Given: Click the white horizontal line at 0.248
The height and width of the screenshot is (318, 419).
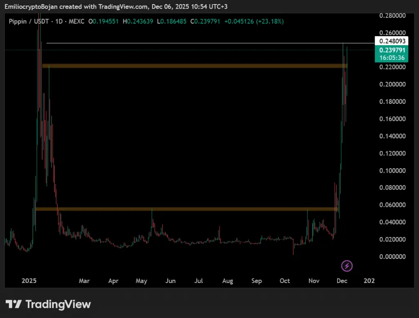Looking at the screenshot, I should click(x=210, y=43).
